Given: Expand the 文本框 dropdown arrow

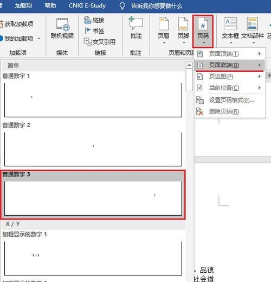Looking at the screenshot, I should (231, 43).
